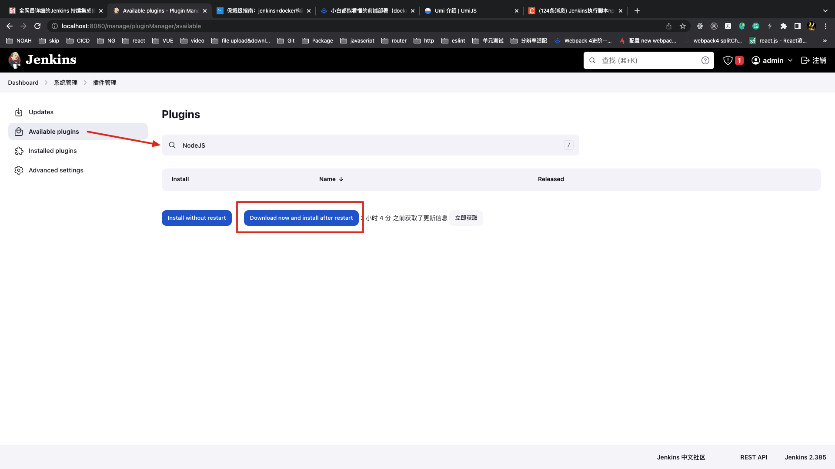Open the security warnings shield icon
The height and width of the screenshot is (469, 835).
728,60
